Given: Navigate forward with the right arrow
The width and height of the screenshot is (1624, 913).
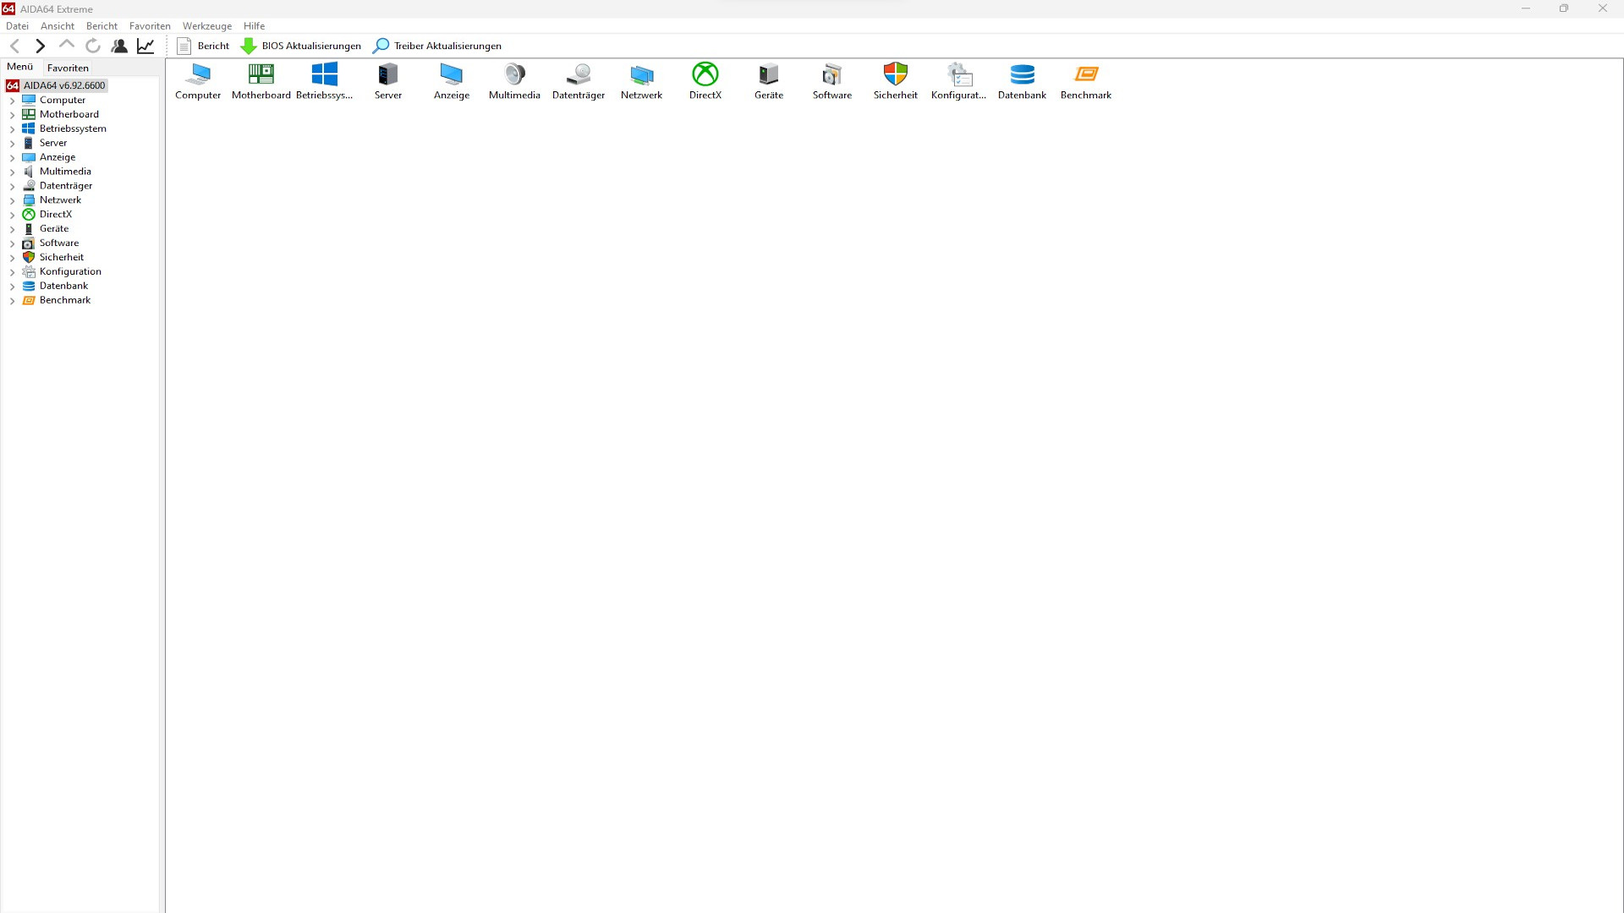Looking at the screenshot, I should point(40,46).
